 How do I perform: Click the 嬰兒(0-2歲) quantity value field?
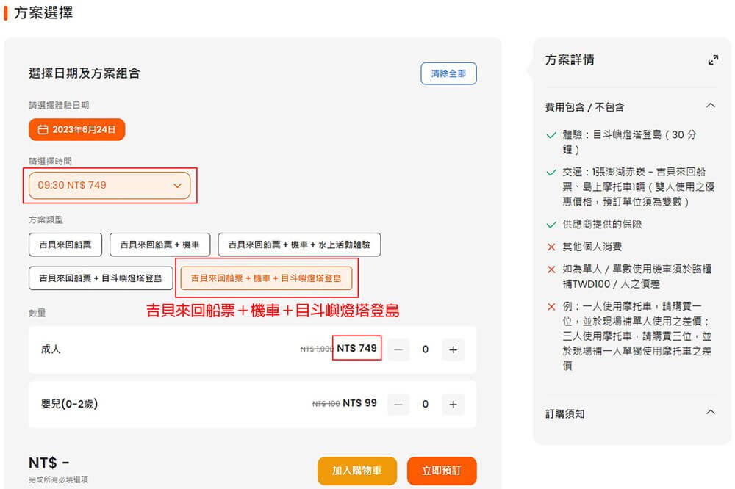pos(426,404)
